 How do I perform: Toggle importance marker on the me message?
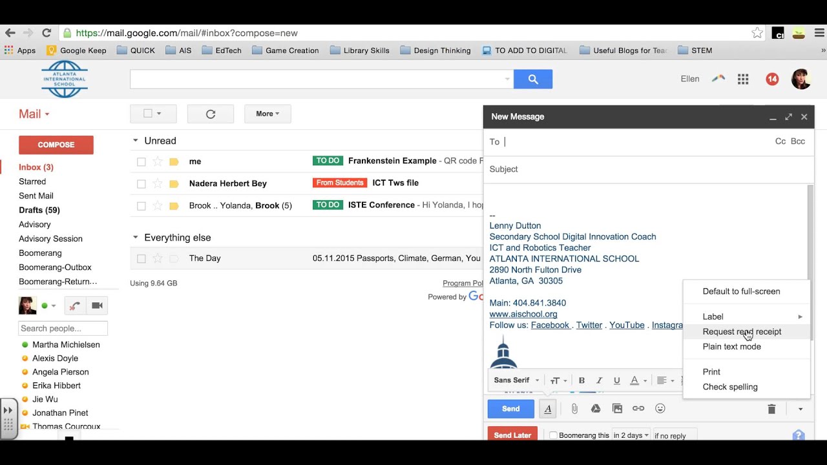(x=174, y=161)
